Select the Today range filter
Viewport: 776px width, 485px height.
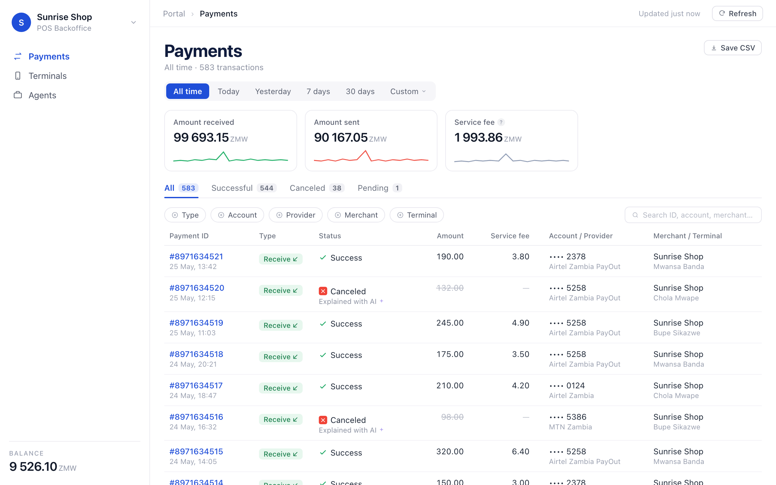[x=228, y=92]
